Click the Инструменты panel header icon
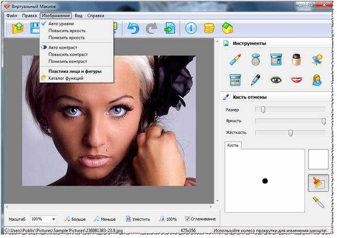This screenshot has height=238, width=337. coord(226,44)
